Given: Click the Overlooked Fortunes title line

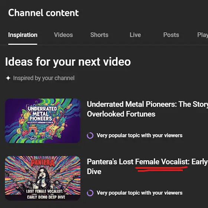Looking at the screenshot, I should coord(121,114).
